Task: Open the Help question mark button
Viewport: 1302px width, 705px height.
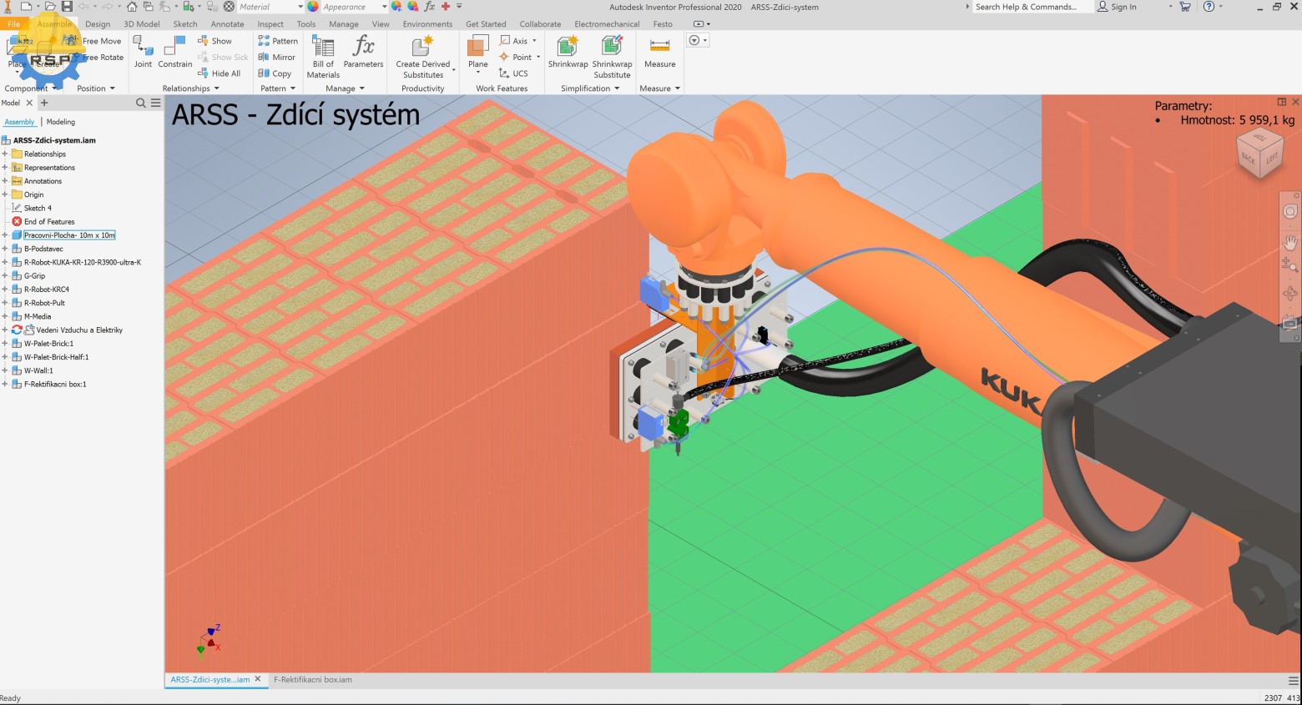Action: click(x=1209, y=7)
